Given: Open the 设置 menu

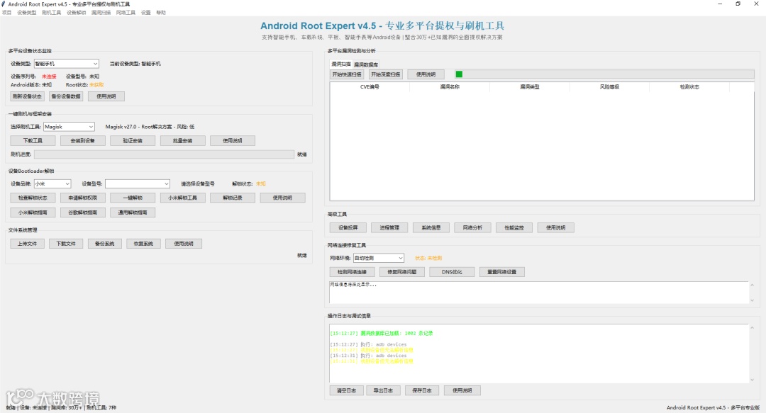Looking at the screenshot, I should click(x=145, y=13).
